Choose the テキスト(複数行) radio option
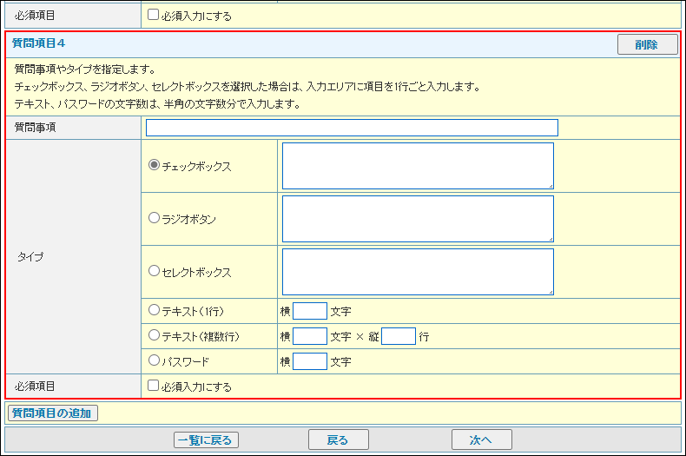 [155, 335]
